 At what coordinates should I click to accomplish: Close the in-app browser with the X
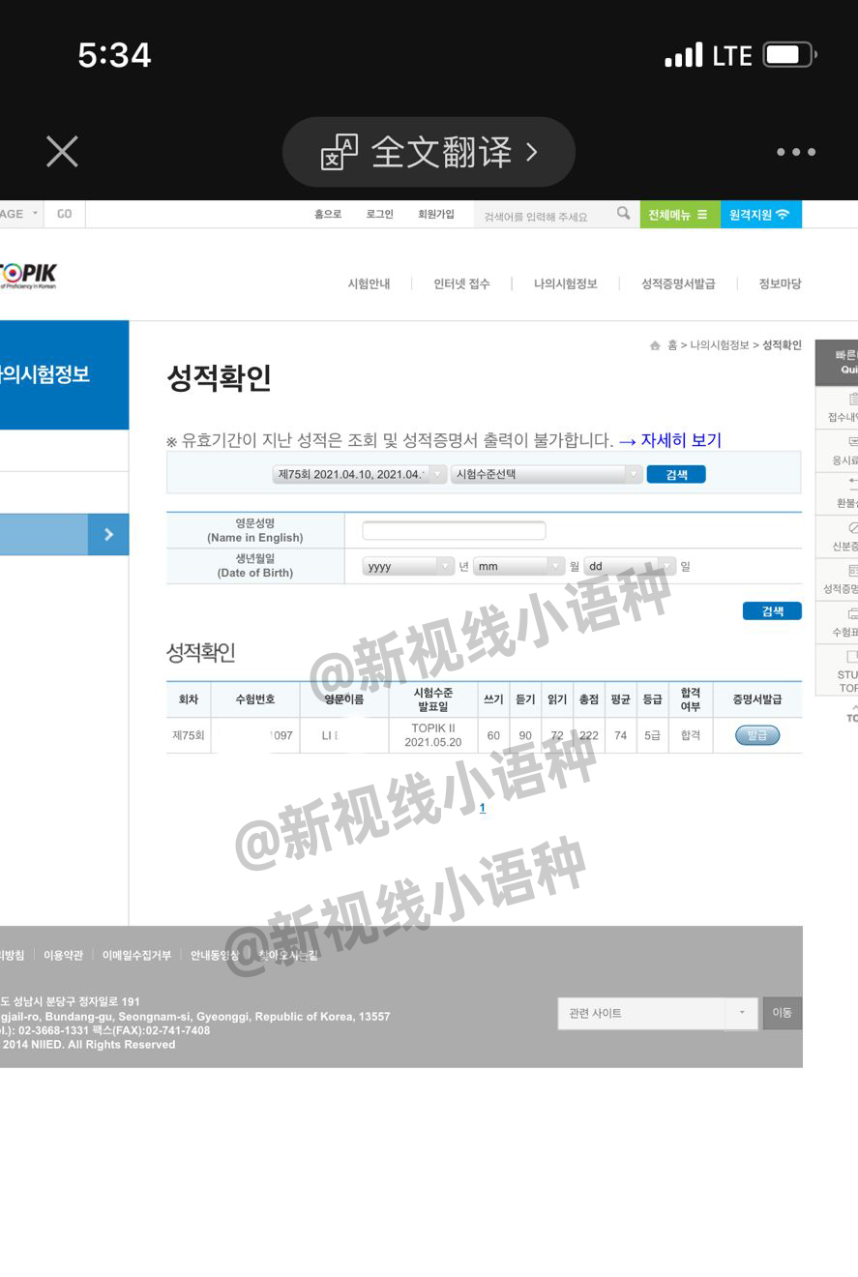click(x=62, y=152)
